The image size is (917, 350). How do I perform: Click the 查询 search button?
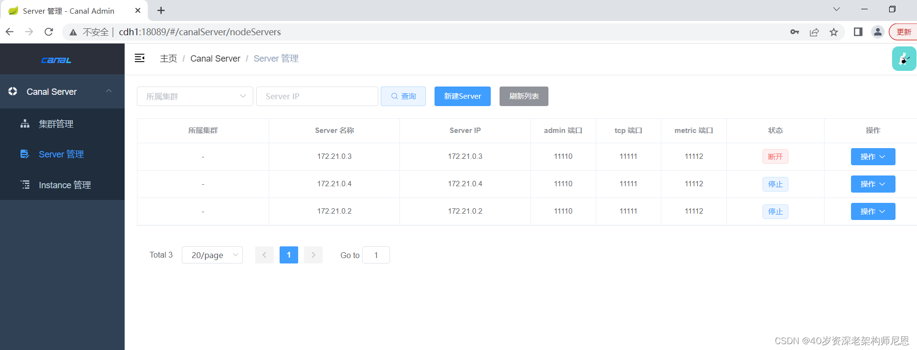(x=403, y=96)
